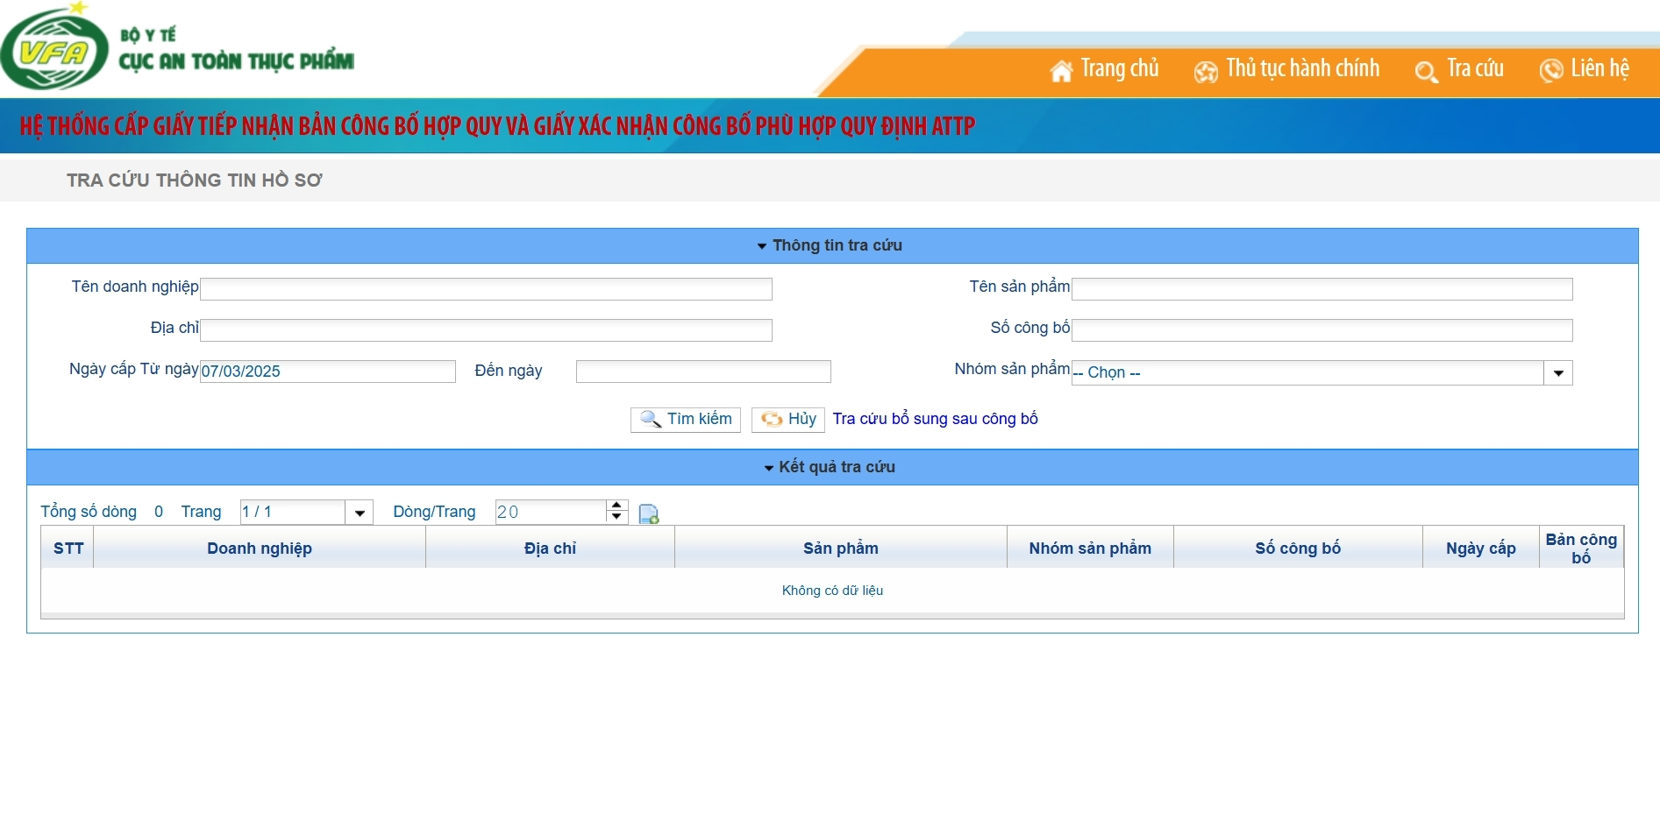This screenshot has height=821, width=1660.
Task: Click the Bản công bố column header
Action: click(x=1581, y=548)
